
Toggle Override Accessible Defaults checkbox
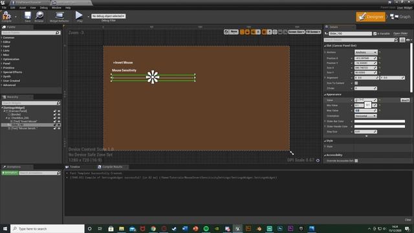pyautogui.click(x=356, y=161)
